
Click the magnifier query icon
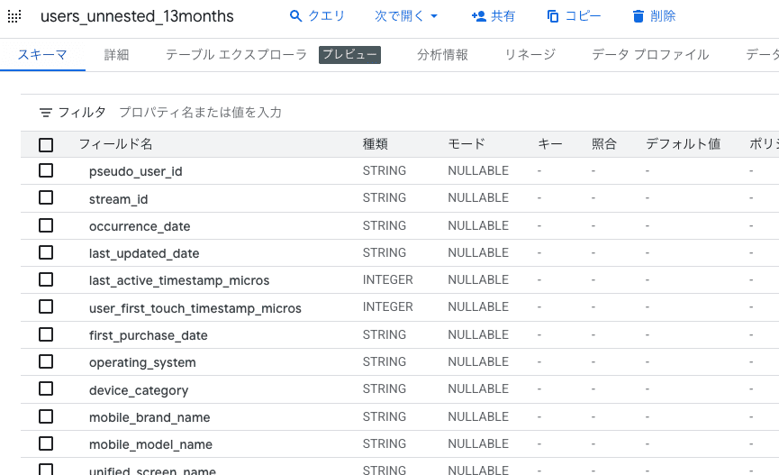pos(295,16)
